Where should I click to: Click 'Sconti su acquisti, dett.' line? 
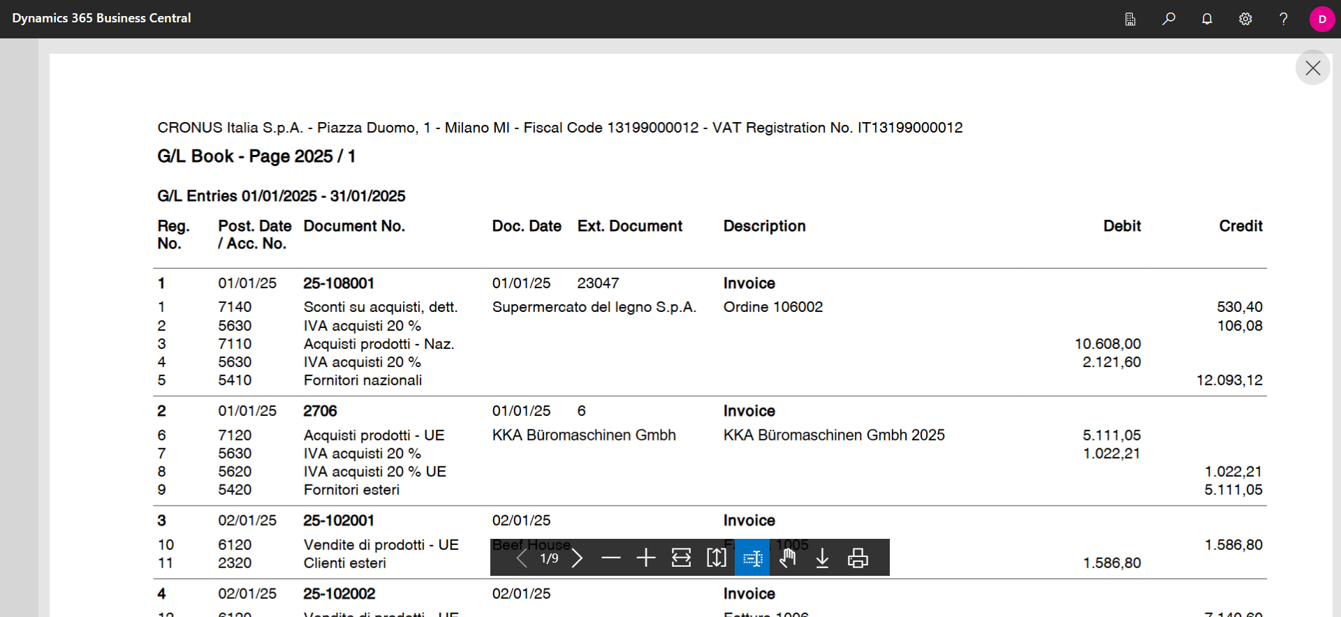(381, 307)
